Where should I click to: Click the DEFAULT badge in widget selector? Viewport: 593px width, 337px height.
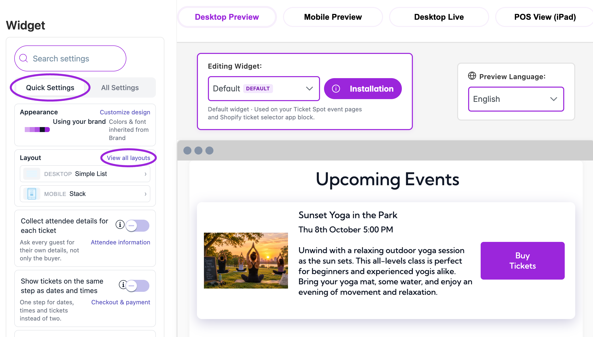point(258,89)
